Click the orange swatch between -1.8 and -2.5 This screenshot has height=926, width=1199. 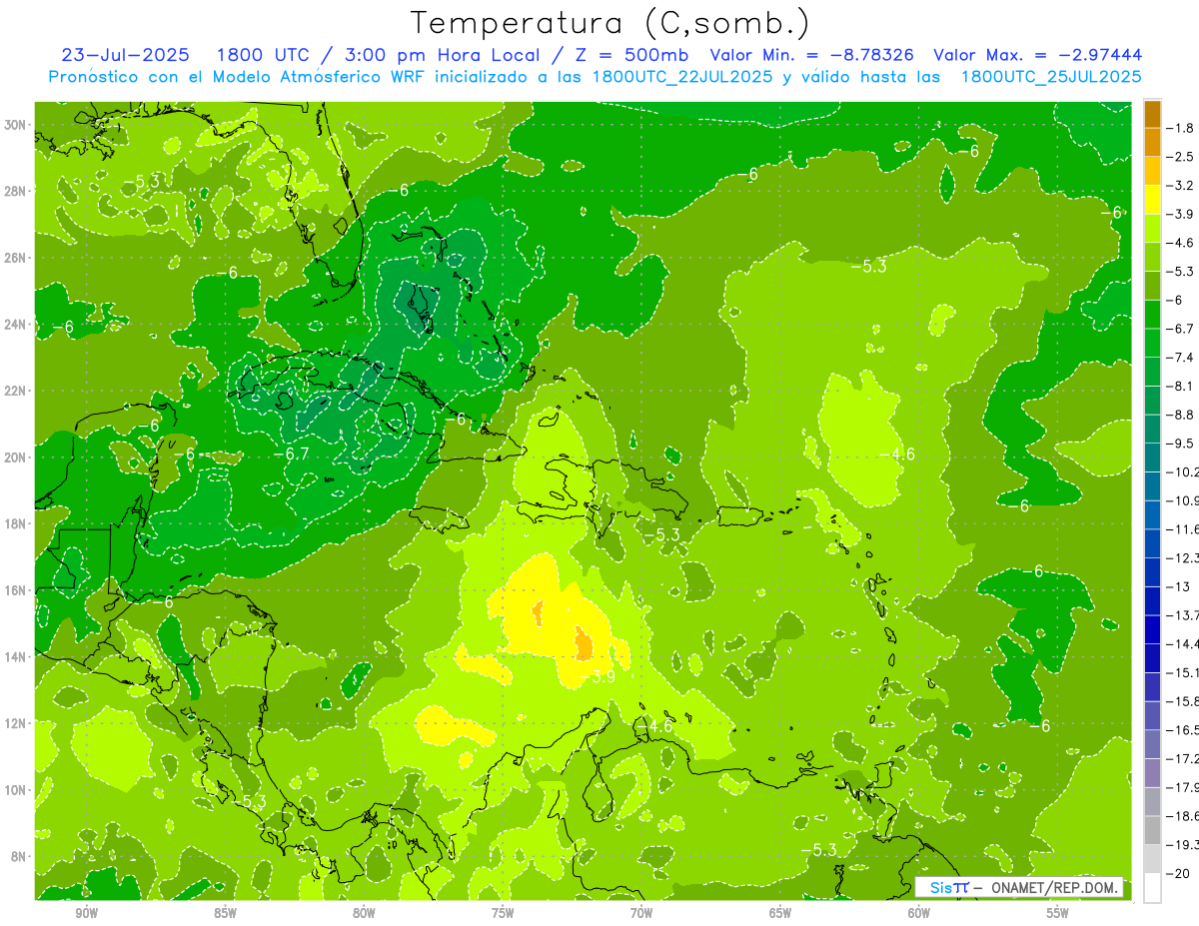tap(1152, 142)
